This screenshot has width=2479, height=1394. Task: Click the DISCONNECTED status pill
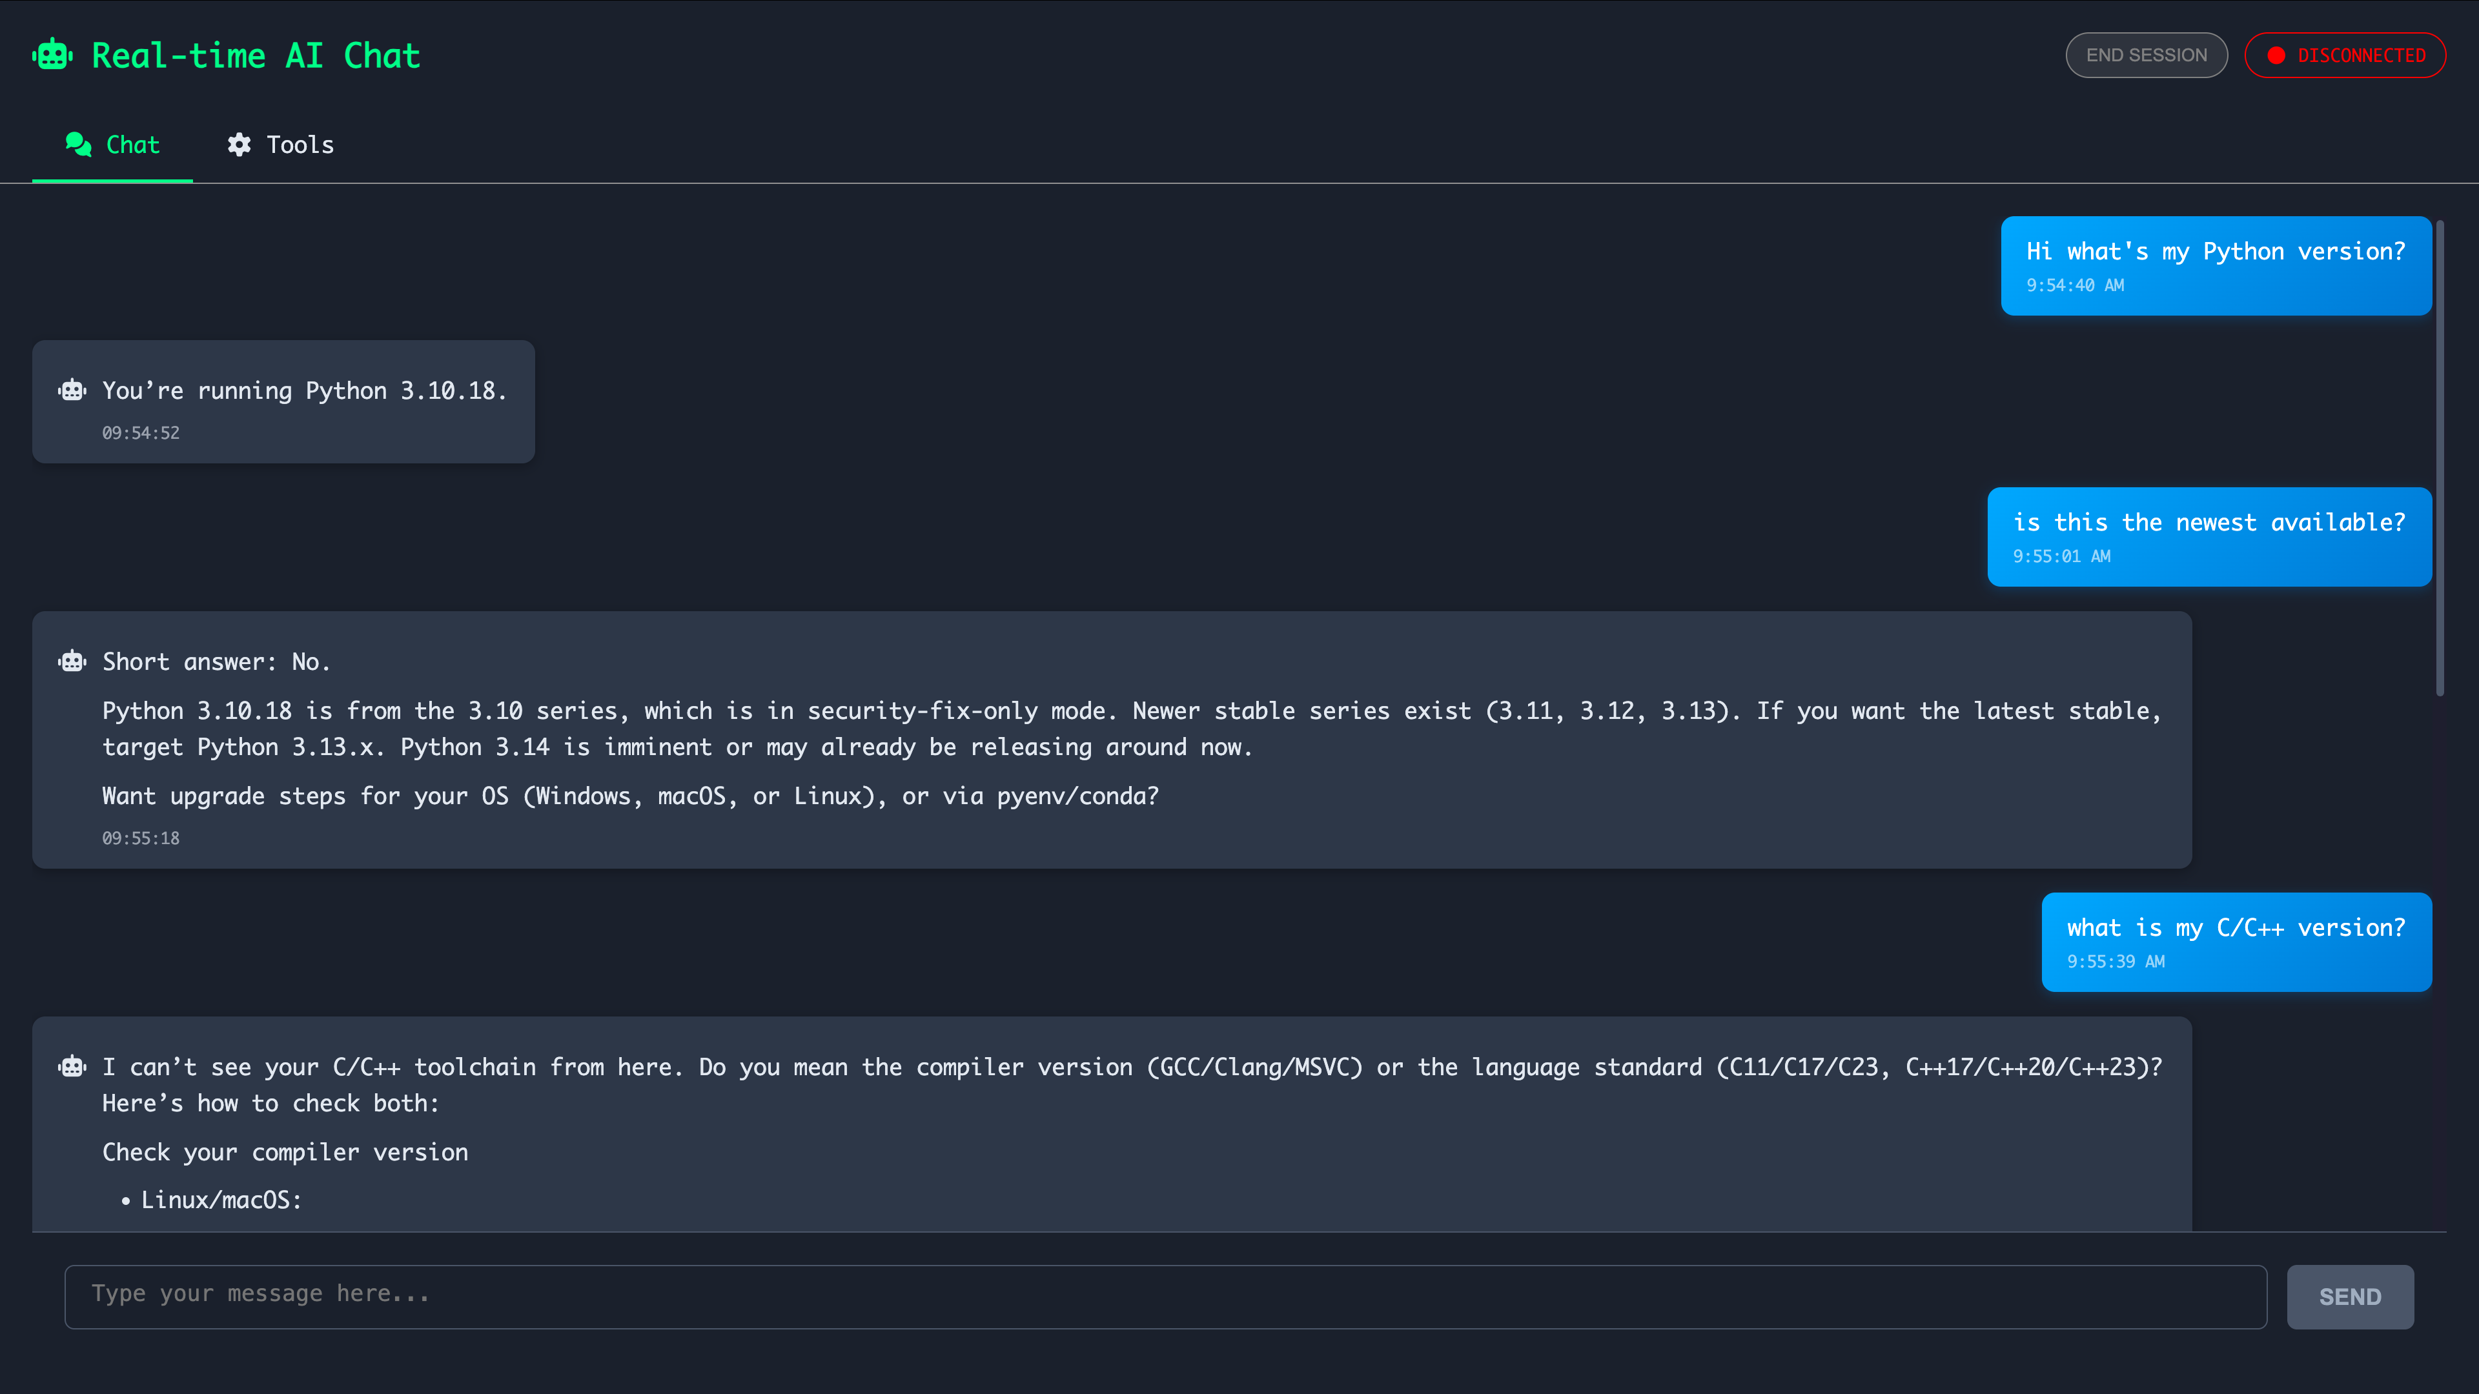[x=2346, y=55]
